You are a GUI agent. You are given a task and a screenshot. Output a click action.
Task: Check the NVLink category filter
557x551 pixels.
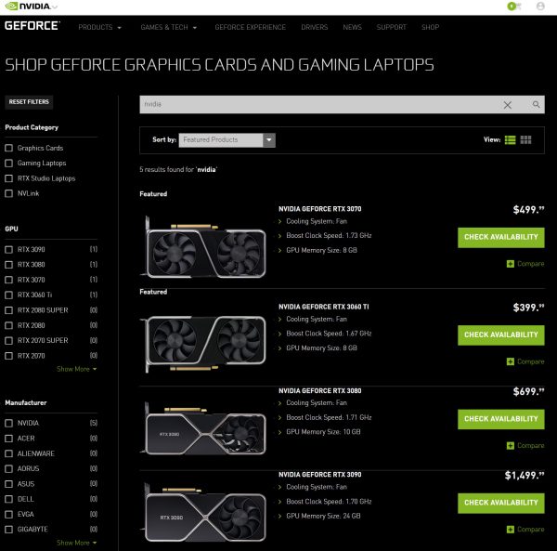(9, 193)
